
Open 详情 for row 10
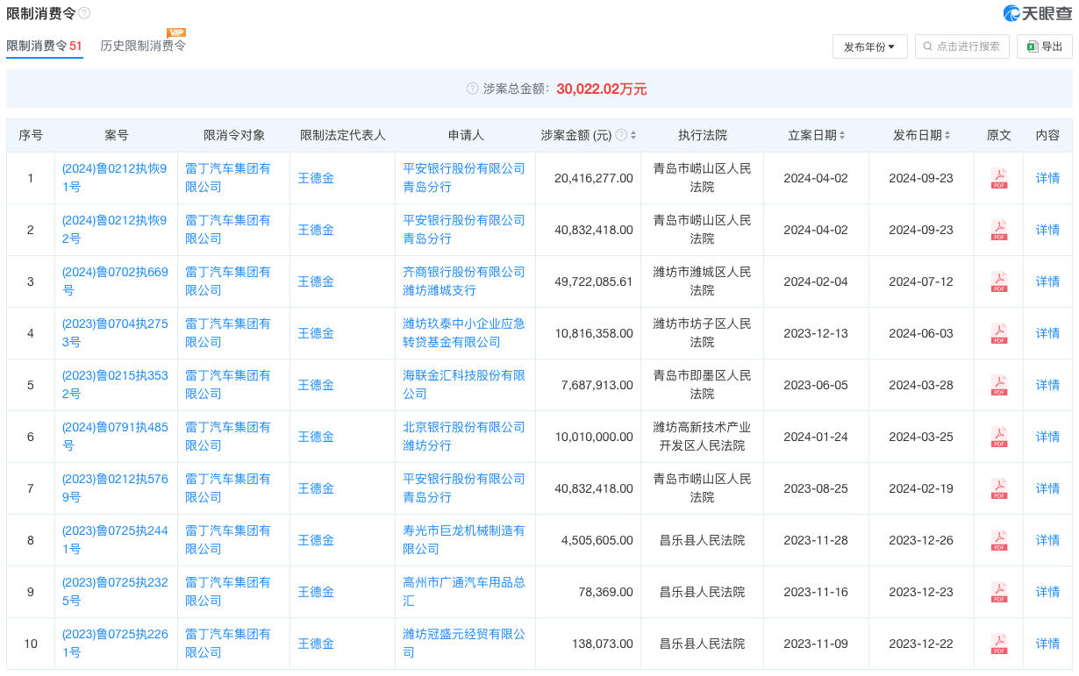point(1047,644)
